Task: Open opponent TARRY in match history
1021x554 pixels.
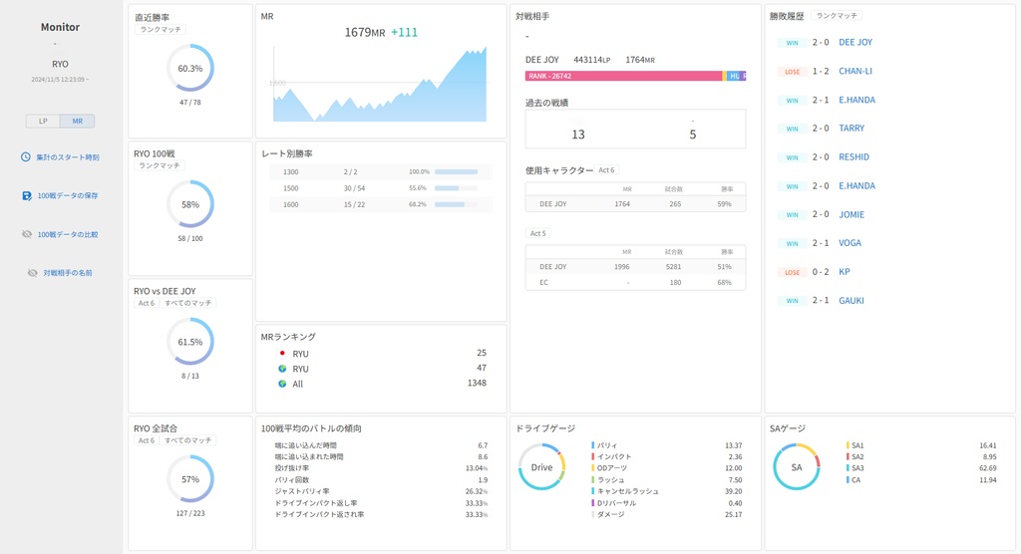Action: tap(851, 129)
